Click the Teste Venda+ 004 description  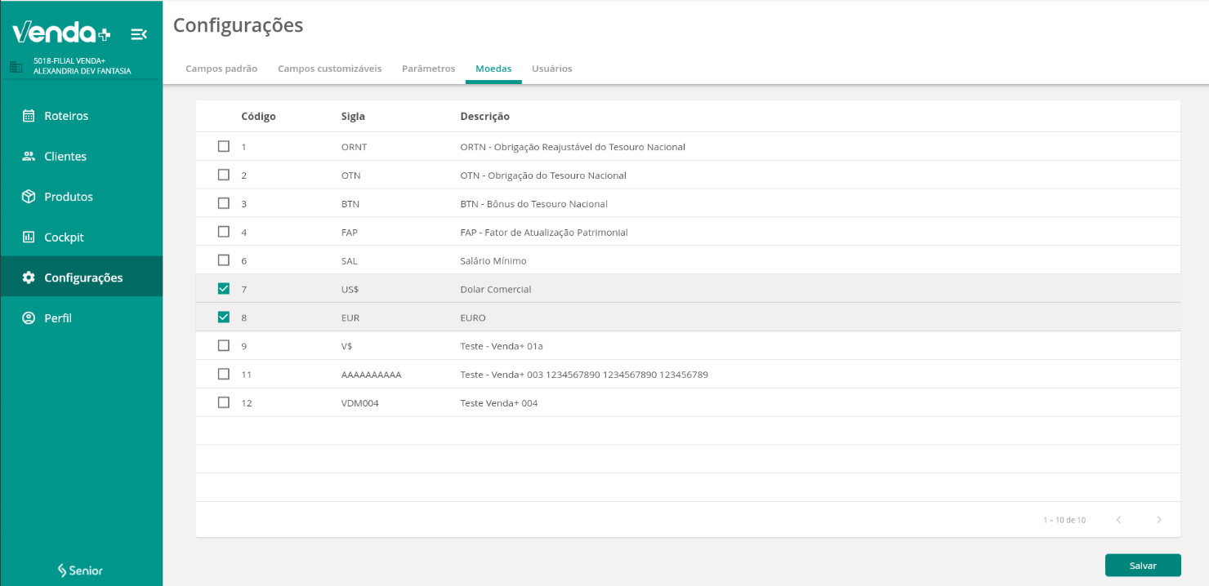point(499,403)
